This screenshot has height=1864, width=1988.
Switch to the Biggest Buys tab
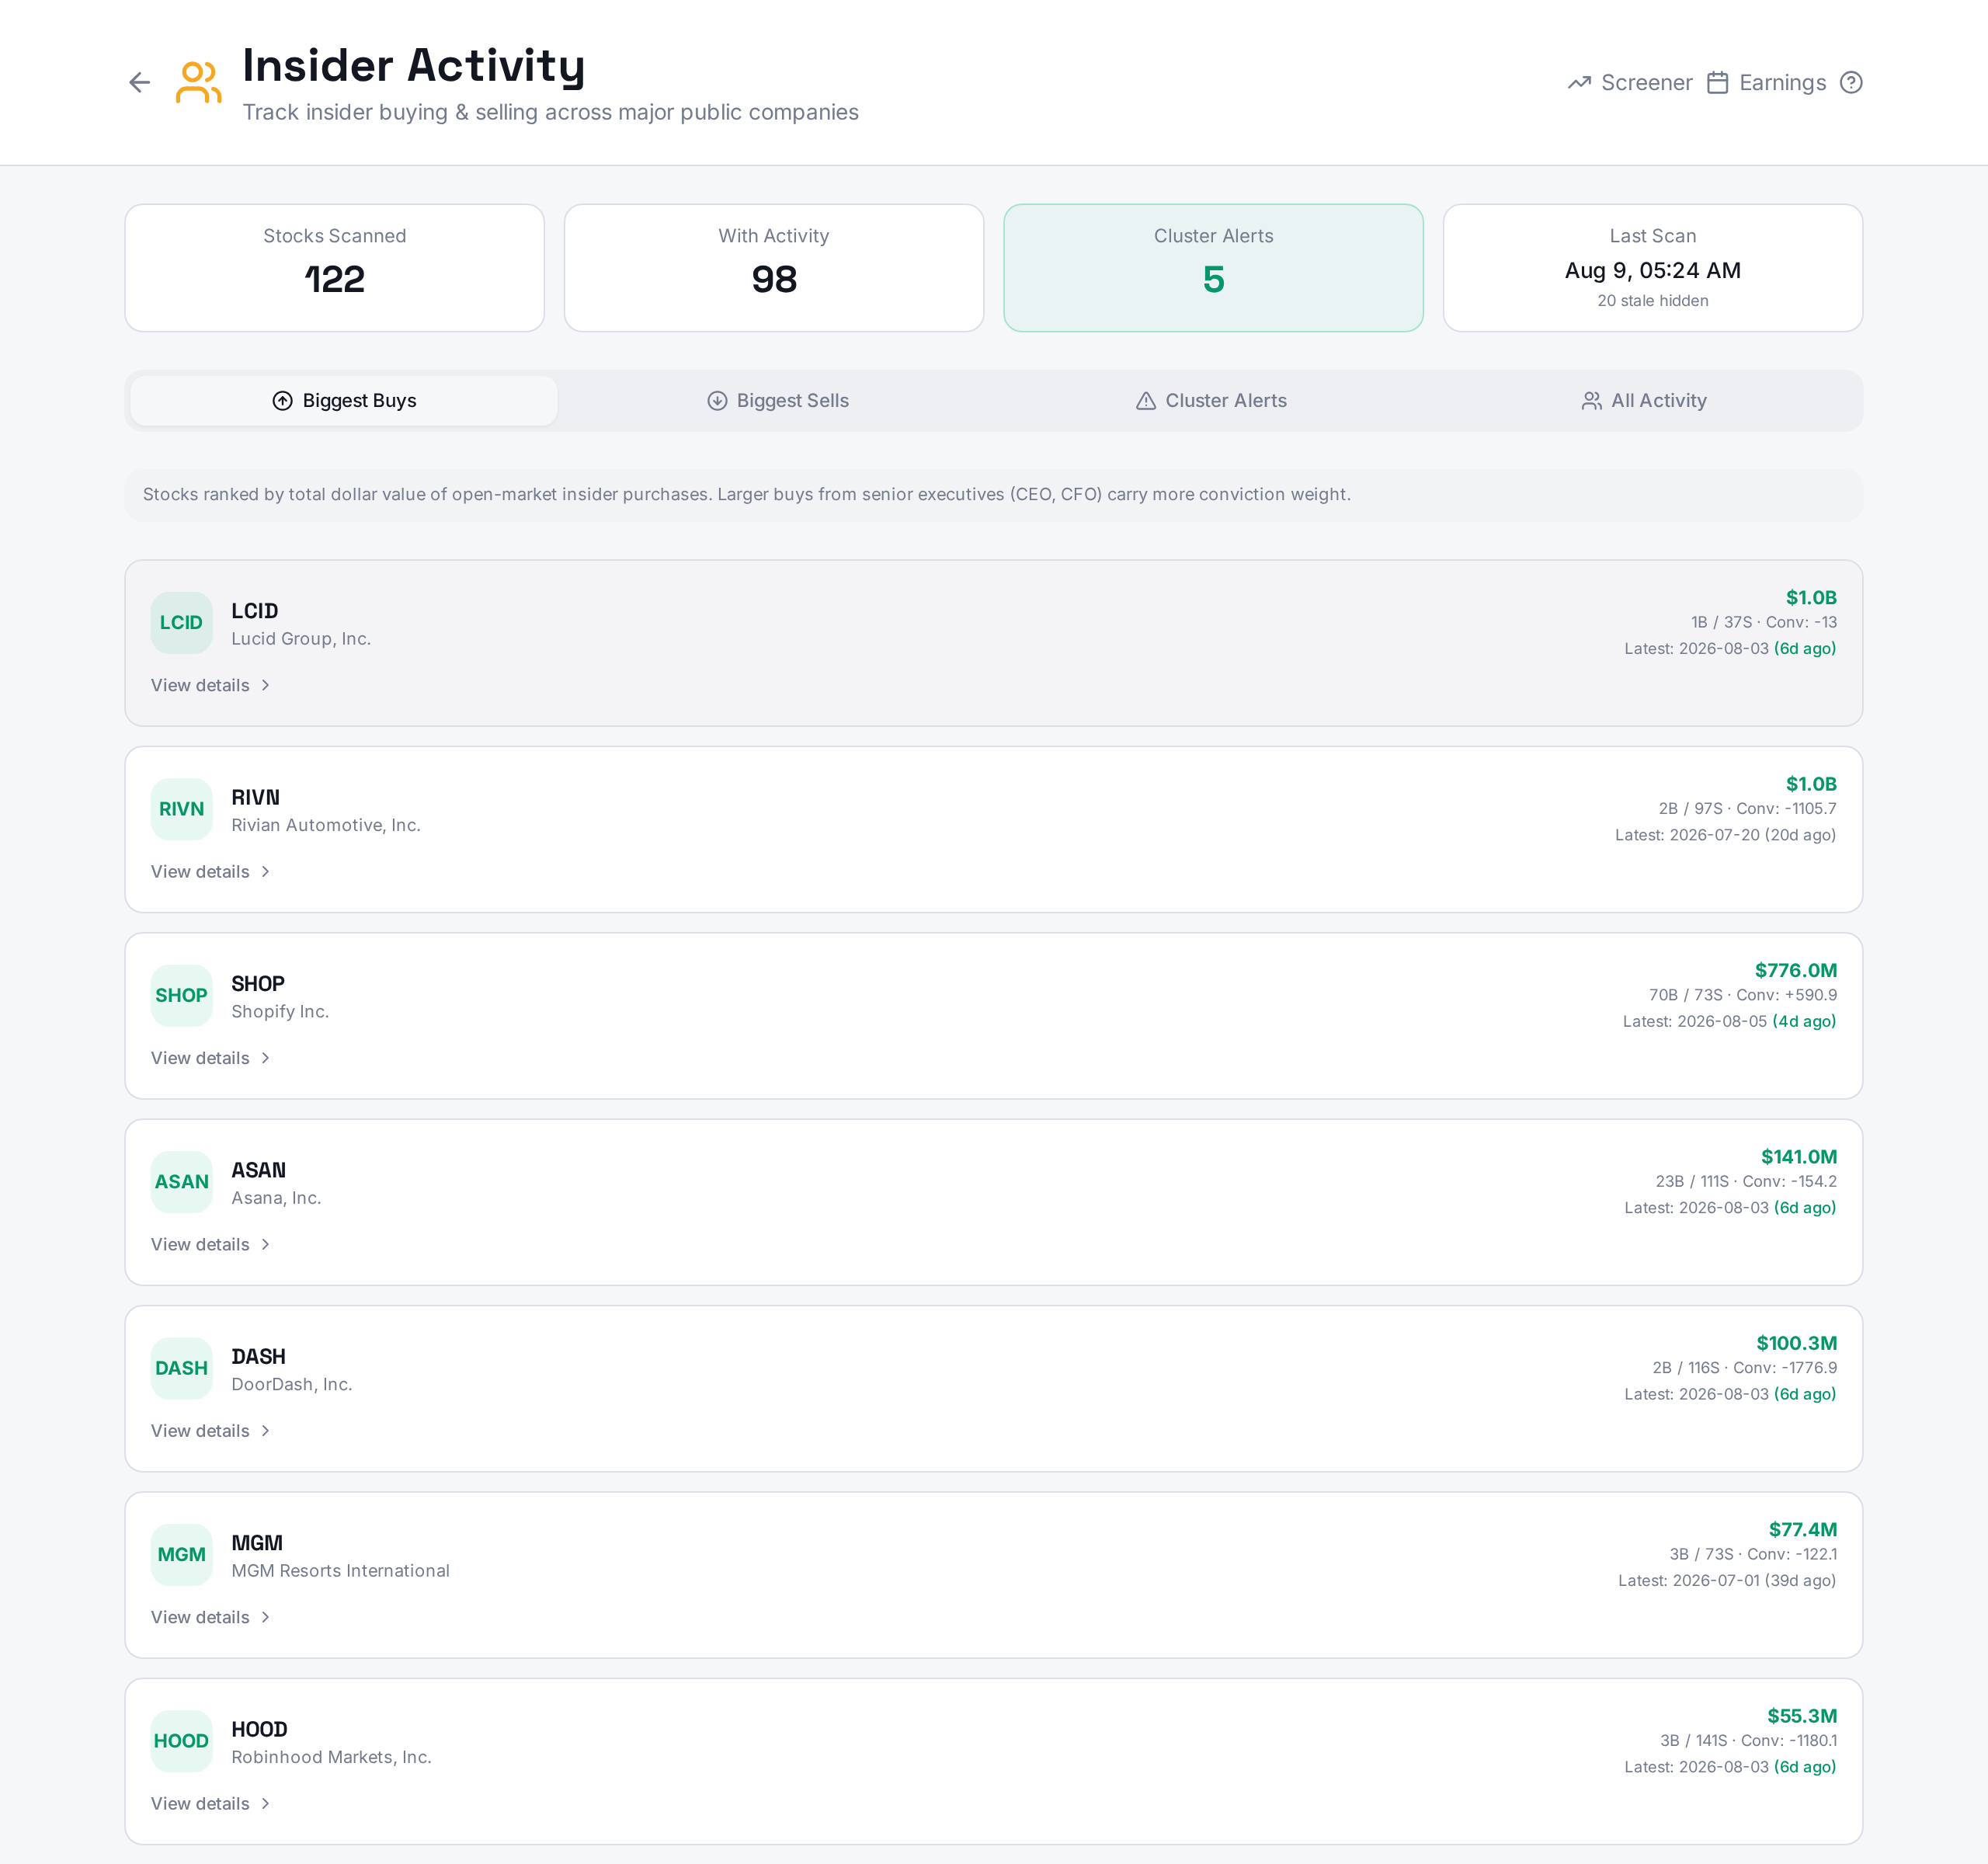(x=344, y=401)
